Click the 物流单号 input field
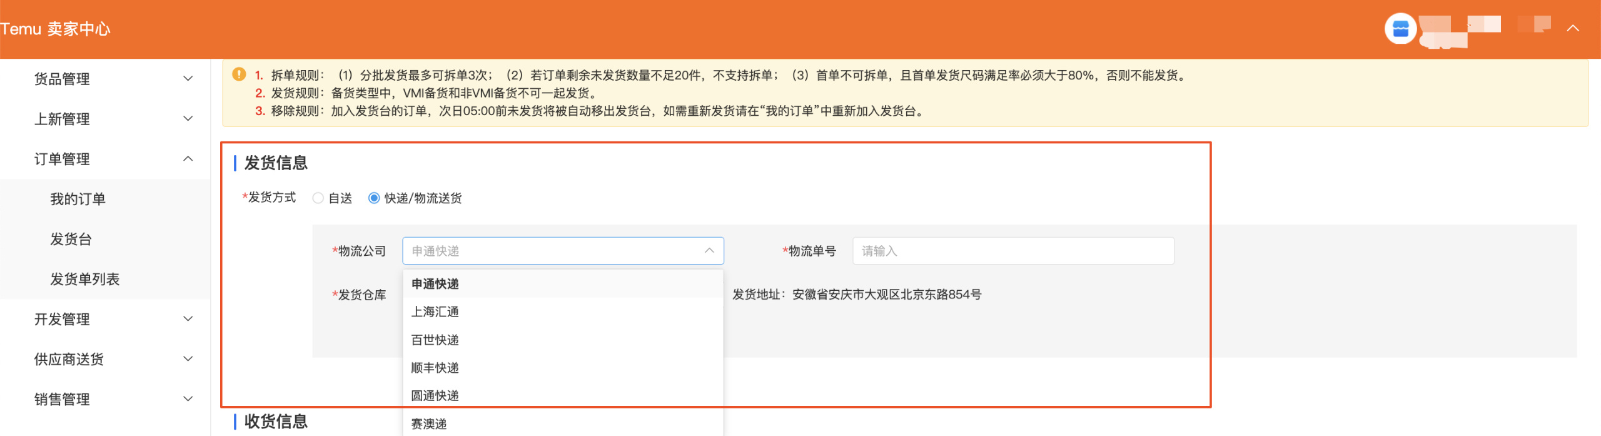 click(1013, 251)
